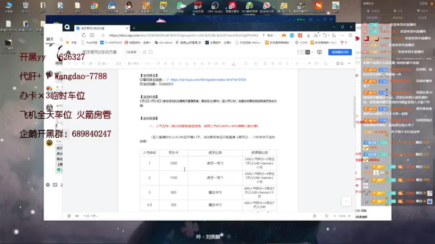The width and height of the screenshot is (435, 244).
Task: Click the table cell with 1100
Action: click(x=173, y=178)
